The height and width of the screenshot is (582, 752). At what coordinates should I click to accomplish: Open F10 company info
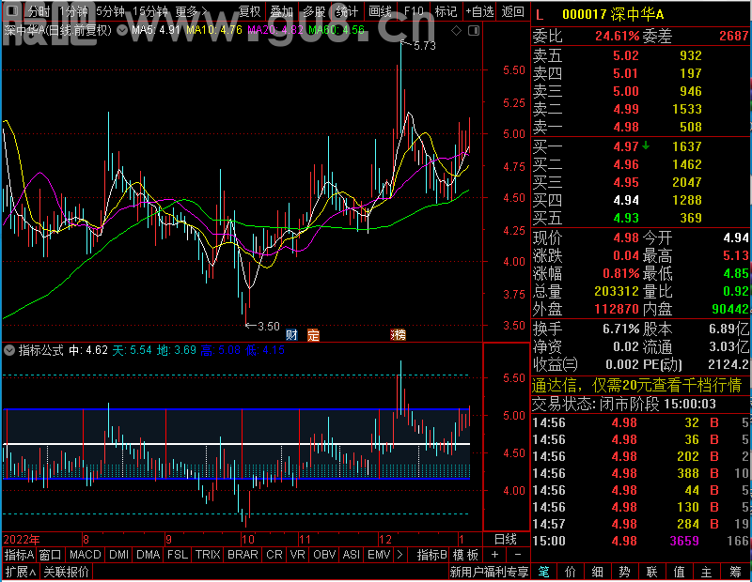[x=414, y=11]
